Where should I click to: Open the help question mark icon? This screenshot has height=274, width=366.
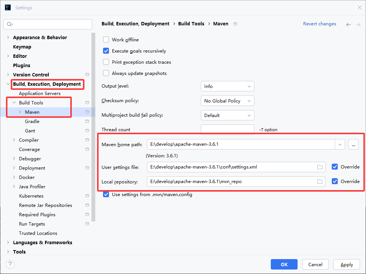10,264
